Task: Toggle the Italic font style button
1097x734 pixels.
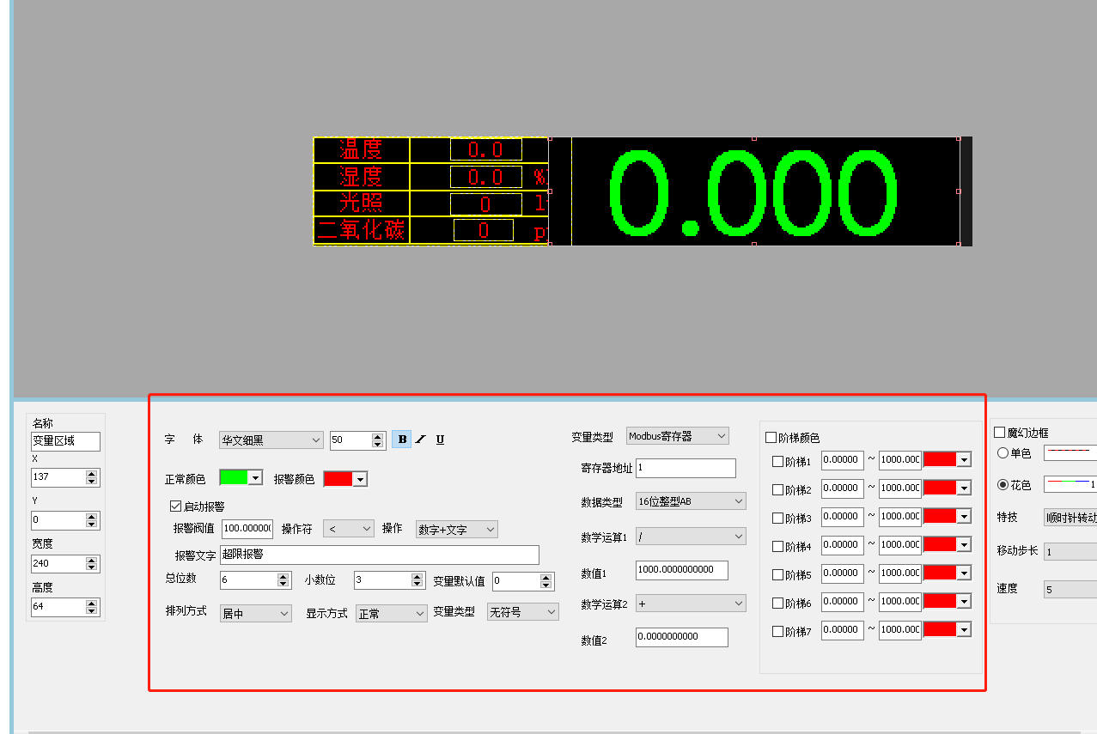Action: [421, 440]
